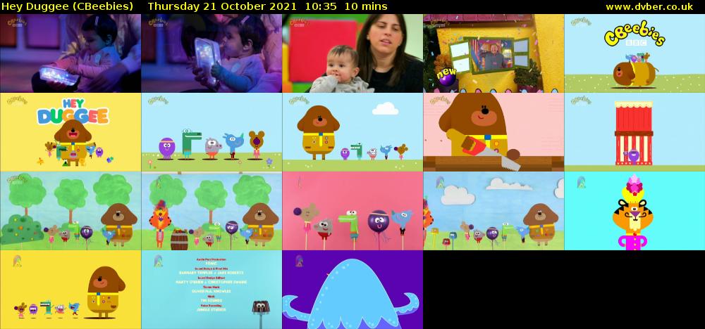Open thumbnail of blue monster on purple
Image resolution: width=705 pixels, height=329 pixels.
tap(352, 290)
